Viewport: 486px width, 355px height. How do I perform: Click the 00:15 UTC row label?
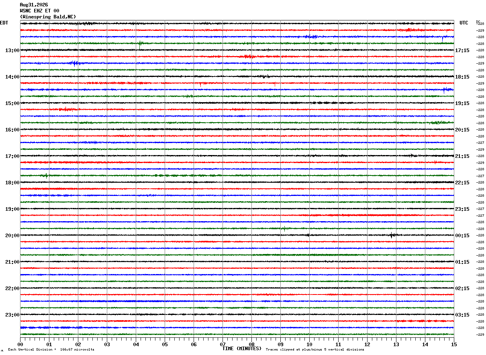pos(462,236)
